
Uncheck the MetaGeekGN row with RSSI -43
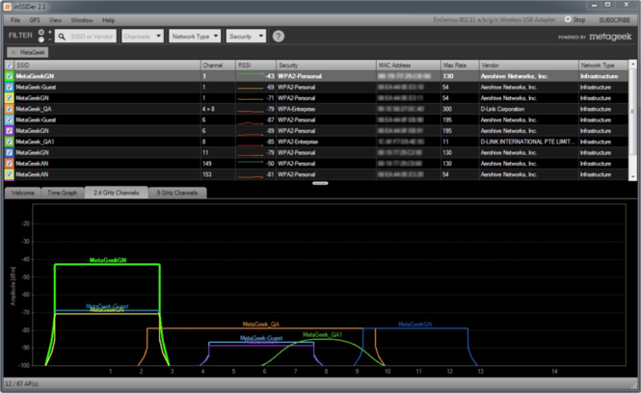pyautogui.click(x=9, y=76)
